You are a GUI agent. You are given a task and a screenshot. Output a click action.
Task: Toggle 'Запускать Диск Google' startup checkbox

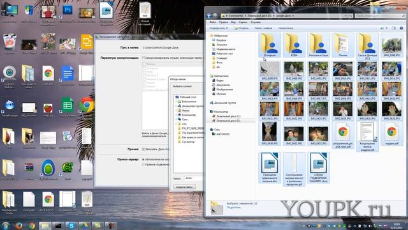pos(143,149)
